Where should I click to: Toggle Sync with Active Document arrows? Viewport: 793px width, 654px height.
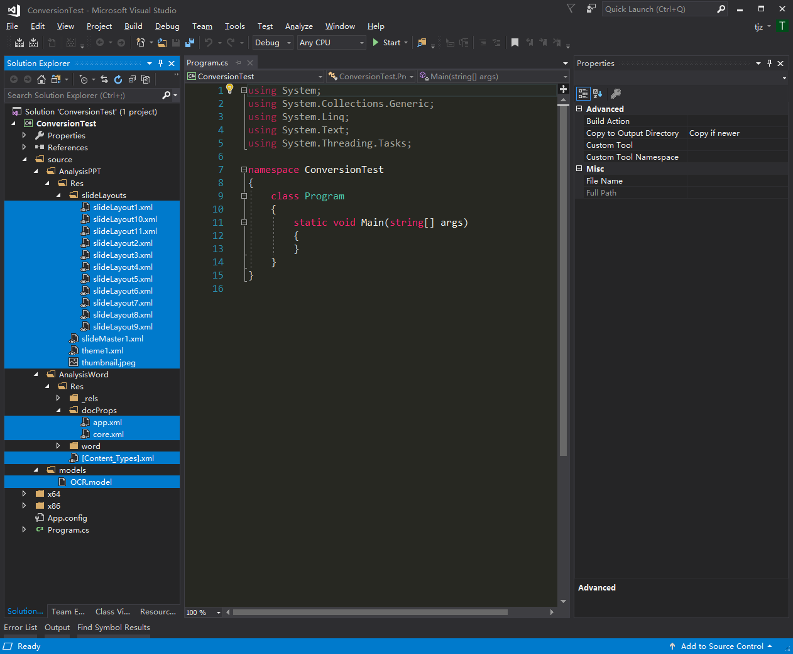click(104, 79)
